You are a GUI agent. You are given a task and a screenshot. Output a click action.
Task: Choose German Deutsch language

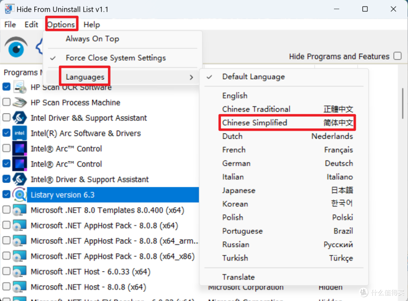click(284, 163)
